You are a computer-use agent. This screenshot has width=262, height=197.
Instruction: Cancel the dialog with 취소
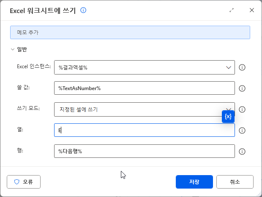[235, 182]
